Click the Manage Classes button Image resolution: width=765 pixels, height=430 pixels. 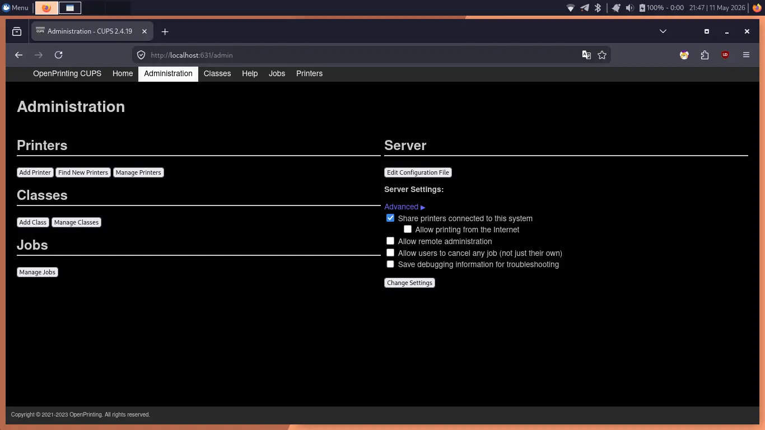pyautogui.click(x=76, y=222)
